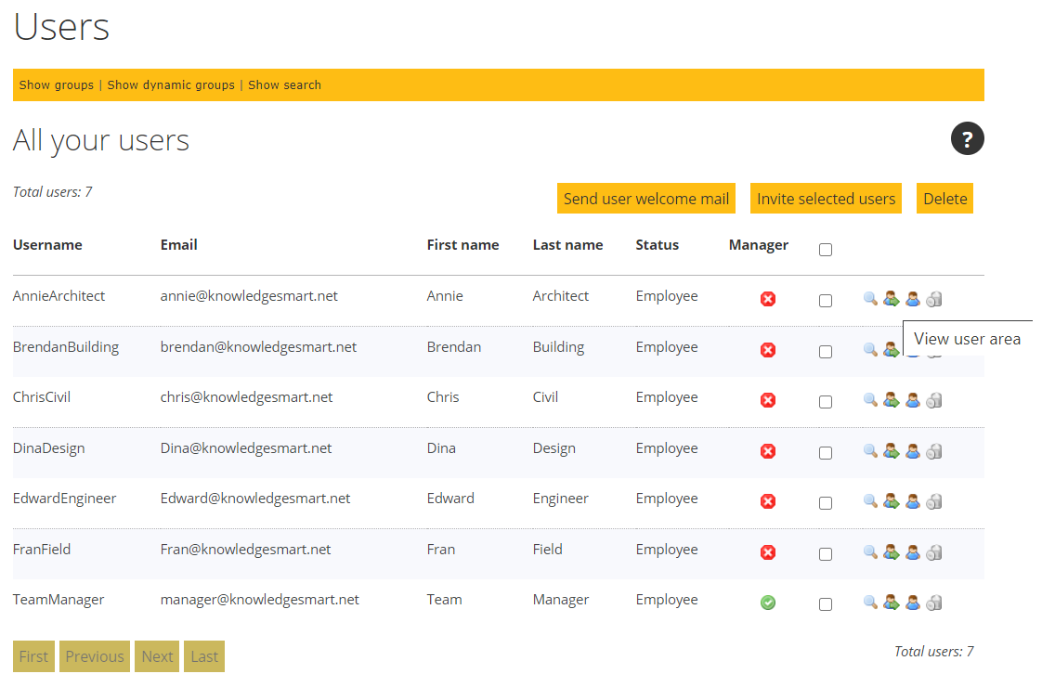Click email annie@knowledgesmart.net
Viewport: 1042px width, 687px height.
(249, 296)
